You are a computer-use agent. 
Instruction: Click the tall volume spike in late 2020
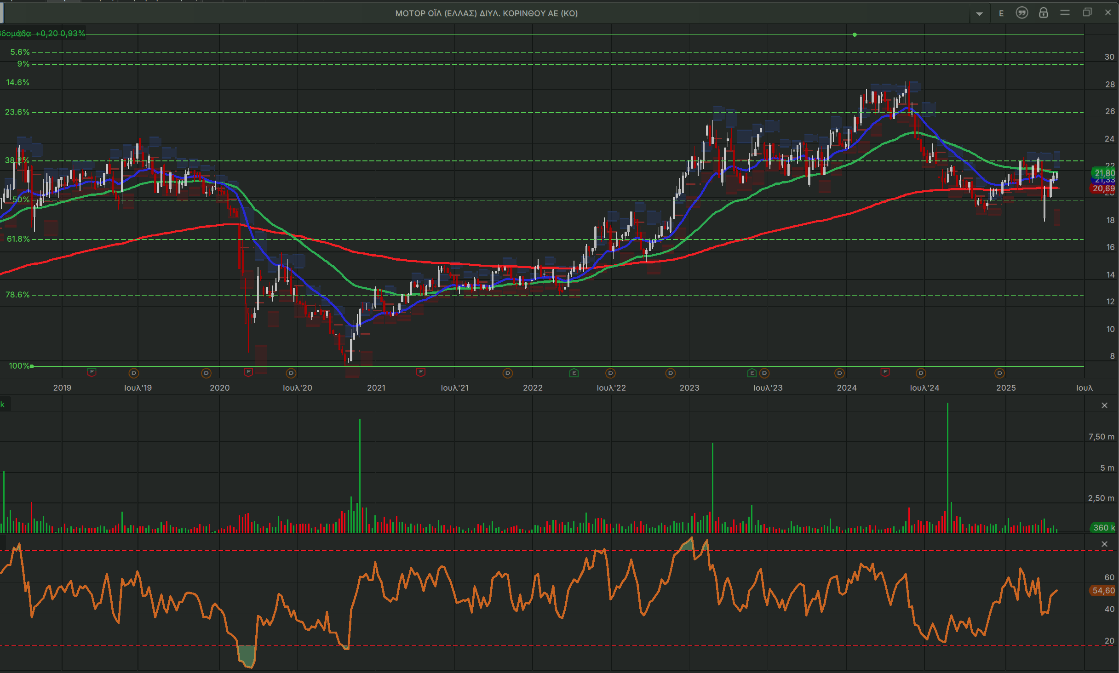point(360,476)
